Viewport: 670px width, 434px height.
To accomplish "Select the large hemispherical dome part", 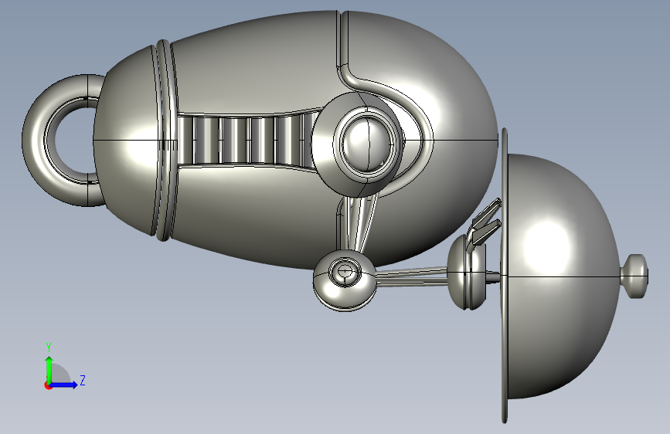I will [563, 276].
